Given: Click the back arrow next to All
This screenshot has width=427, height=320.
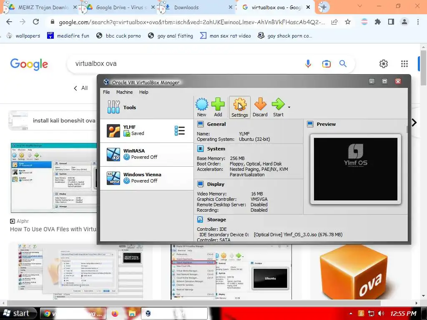Looking at the screenshot, I should pyautogui.click(x=75, y=88).
